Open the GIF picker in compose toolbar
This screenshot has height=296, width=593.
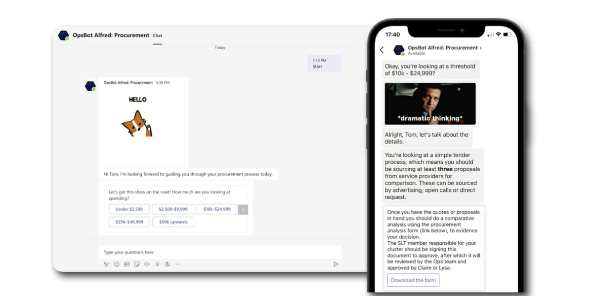pyautogui.click(x=127, y=264)
